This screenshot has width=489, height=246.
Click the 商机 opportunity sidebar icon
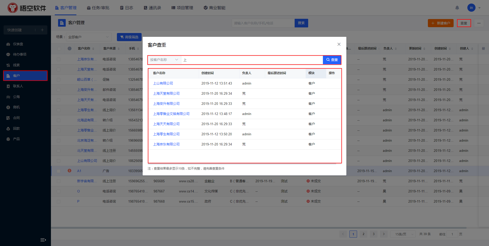[x=8, y=107]
